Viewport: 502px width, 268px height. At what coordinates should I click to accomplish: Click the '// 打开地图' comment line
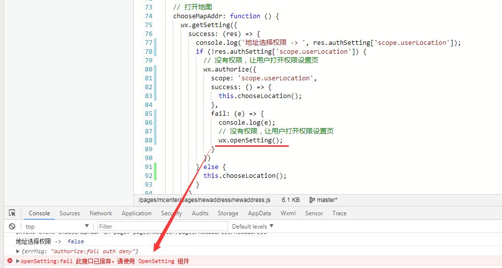coord(193,7)
